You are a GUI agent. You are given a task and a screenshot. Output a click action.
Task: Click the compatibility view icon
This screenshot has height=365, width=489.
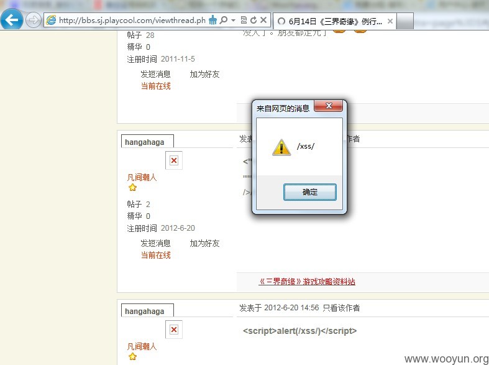click(244, 21)
